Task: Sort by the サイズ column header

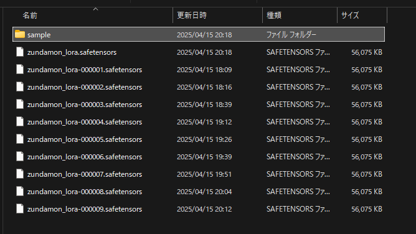Action: 350,16
